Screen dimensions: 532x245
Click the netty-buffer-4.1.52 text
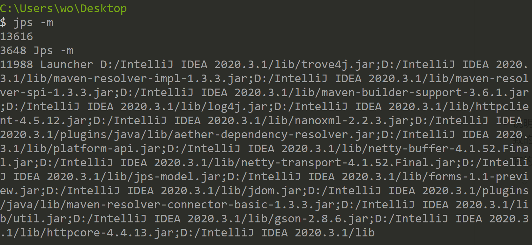[432, 149]
